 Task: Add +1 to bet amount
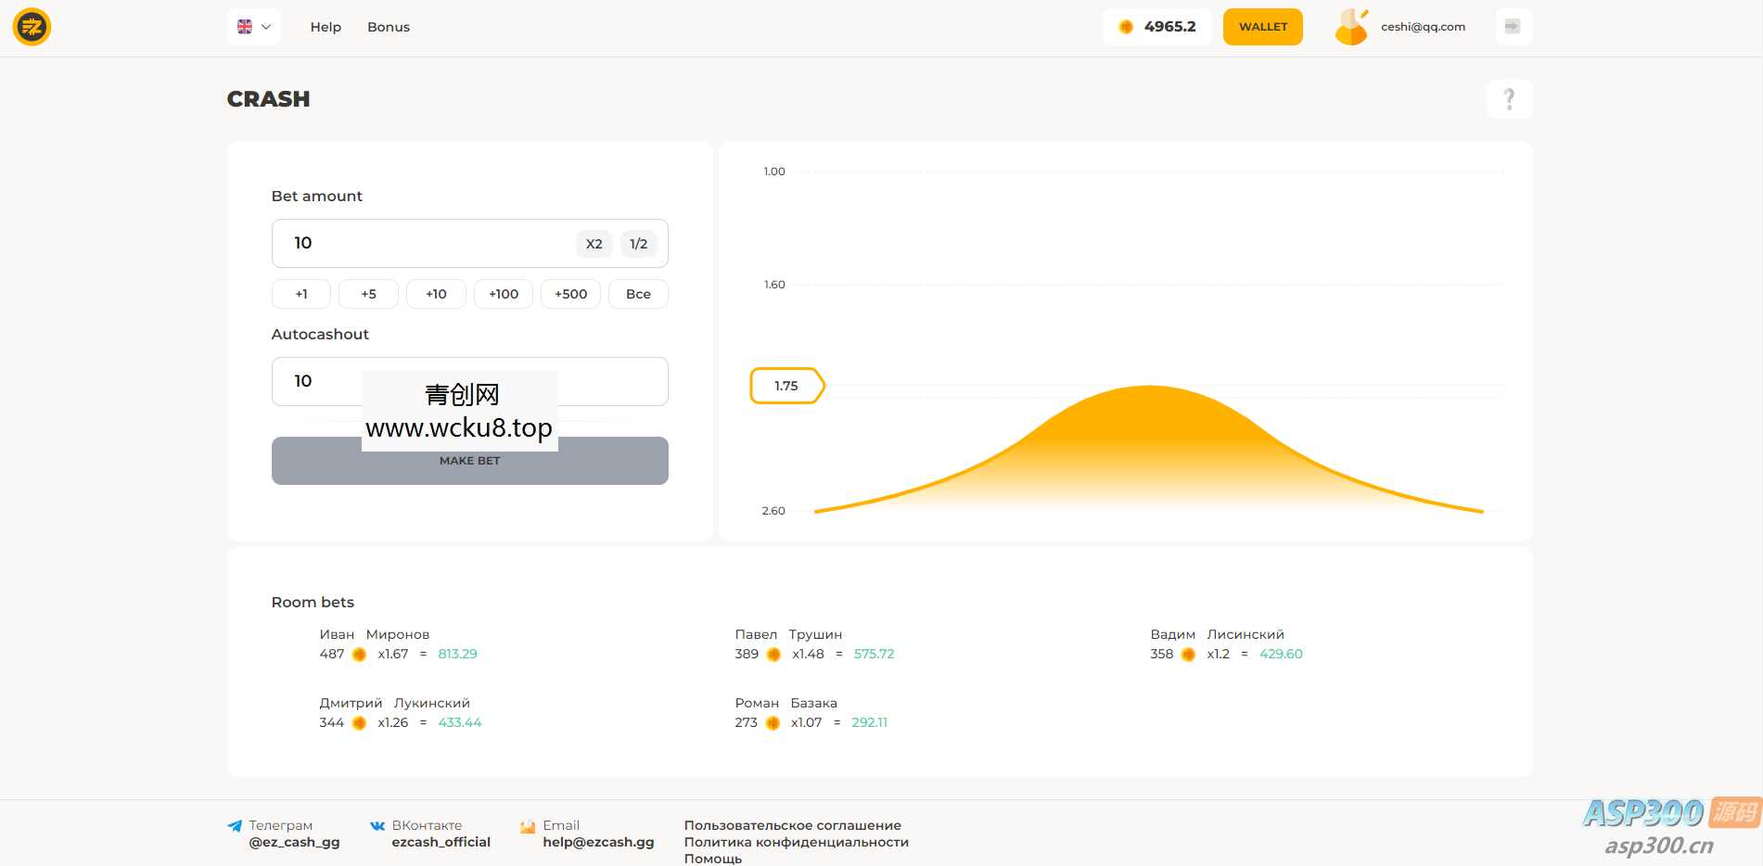click(x=301, y=294)
